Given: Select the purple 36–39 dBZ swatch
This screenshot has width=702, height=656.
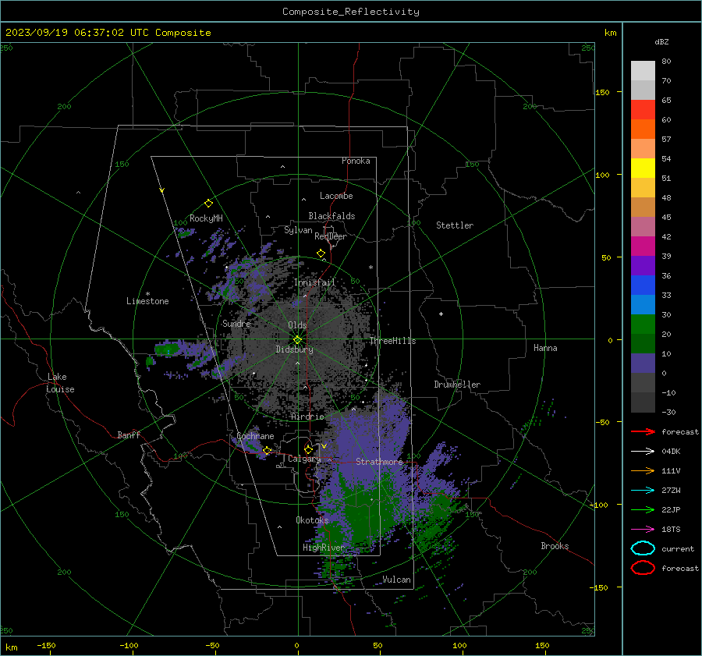Looking at the screenshot, I should 643,266.
